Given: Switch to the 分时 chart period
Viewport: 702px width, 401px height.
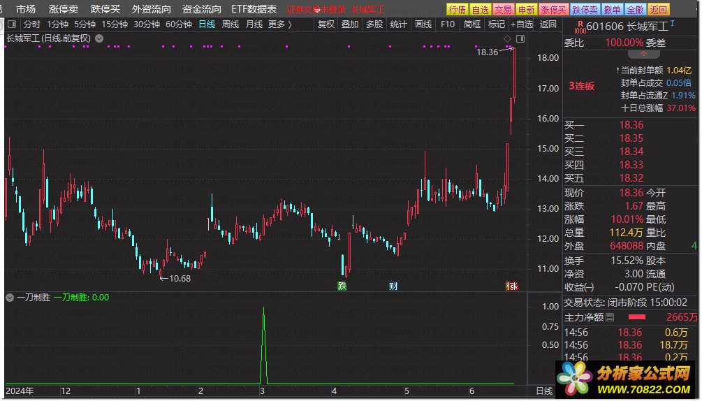Looking at the screenshot, I should click(x=32, y=24).
